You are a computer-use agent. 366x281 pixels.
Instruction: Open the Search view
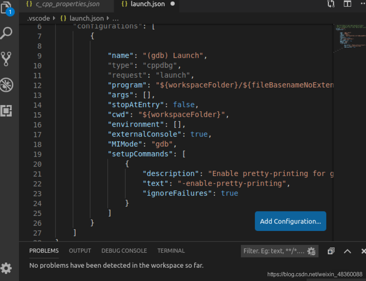pos(6,33)
